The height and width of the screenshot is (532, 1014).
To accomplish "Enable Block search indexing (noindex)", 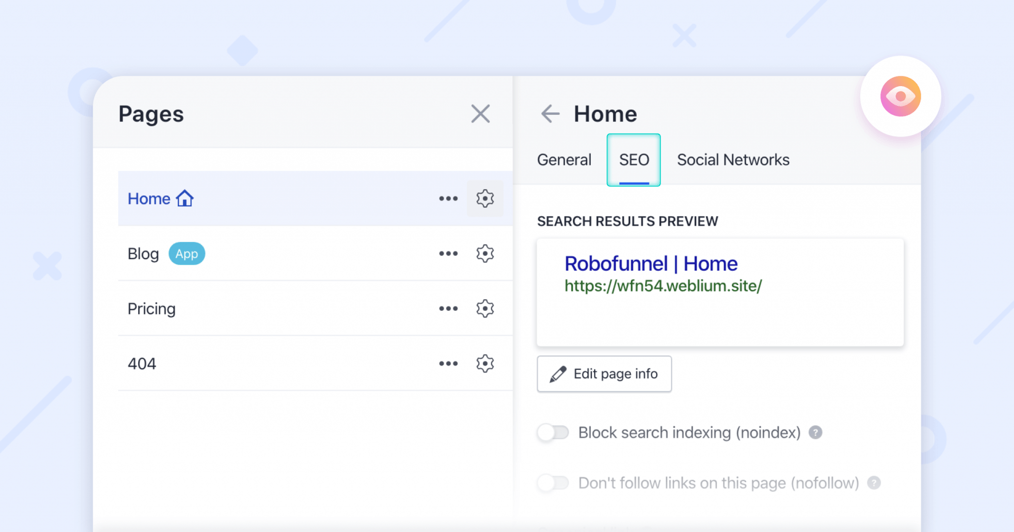I will click(553, 432).
